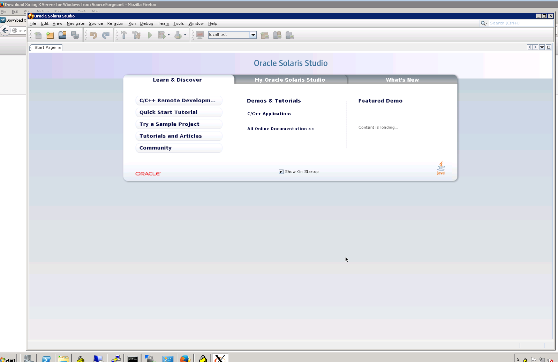Click C/C++ Remote Development button
This screenshot has width=558, height=362.
click(x=179, y=101)
